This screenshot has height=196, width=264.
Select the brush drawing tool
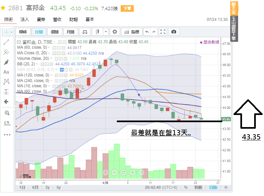pos(6,62)
